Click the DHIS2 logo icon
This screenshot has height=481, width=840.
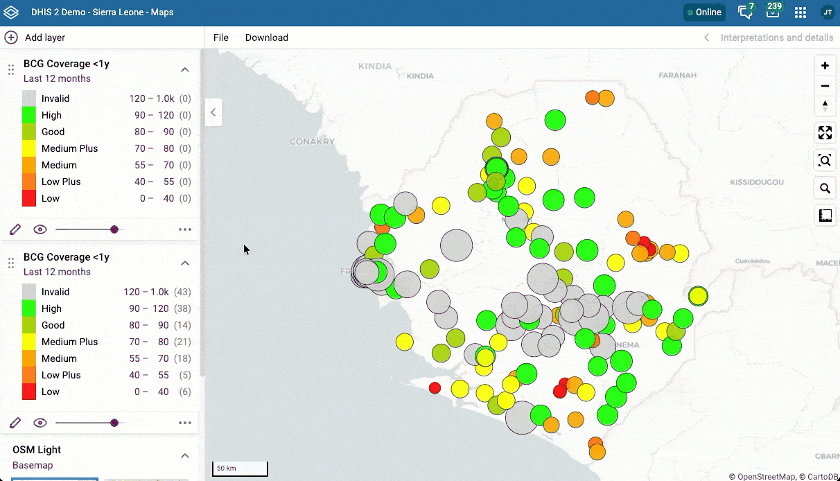coord(11,12)
